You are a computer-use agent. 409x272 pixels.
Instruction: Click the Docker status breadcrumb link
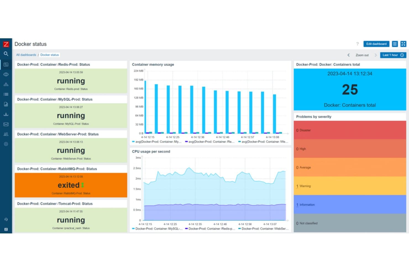coord(49,55)
